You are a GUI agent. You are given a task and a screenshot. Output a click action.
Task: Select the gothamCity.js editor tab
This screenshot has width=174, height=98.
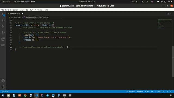(15, 14)
